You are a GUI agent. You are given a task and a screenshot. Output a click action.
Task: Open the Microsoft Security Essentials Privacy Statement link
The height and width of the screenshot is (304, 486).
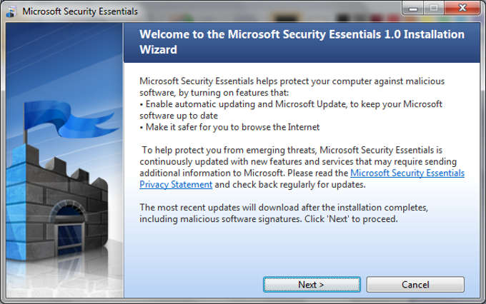pos(407,173)
